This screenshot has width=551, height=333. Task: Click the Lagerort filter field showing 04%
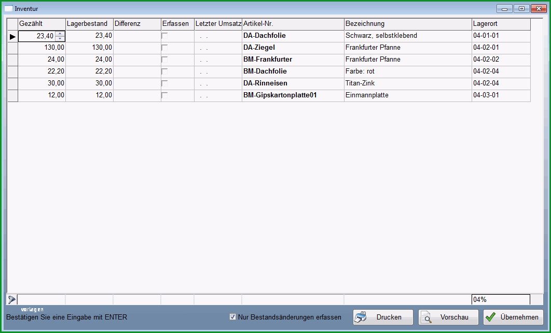501,300
